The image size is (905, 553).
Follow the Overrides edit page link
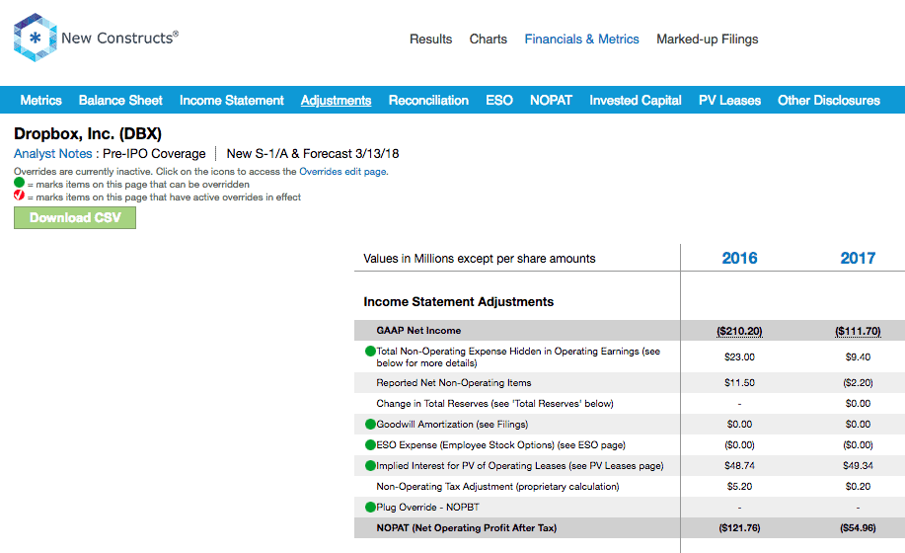click(x=342, y=172)
